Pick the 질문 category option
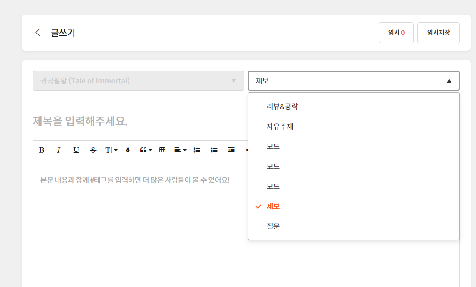Viewport: 476px width, 287px height. [273, 226]
